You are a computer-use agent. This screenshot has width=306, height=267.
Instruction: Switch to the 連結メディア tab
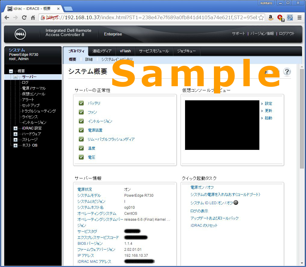[102, 51]
